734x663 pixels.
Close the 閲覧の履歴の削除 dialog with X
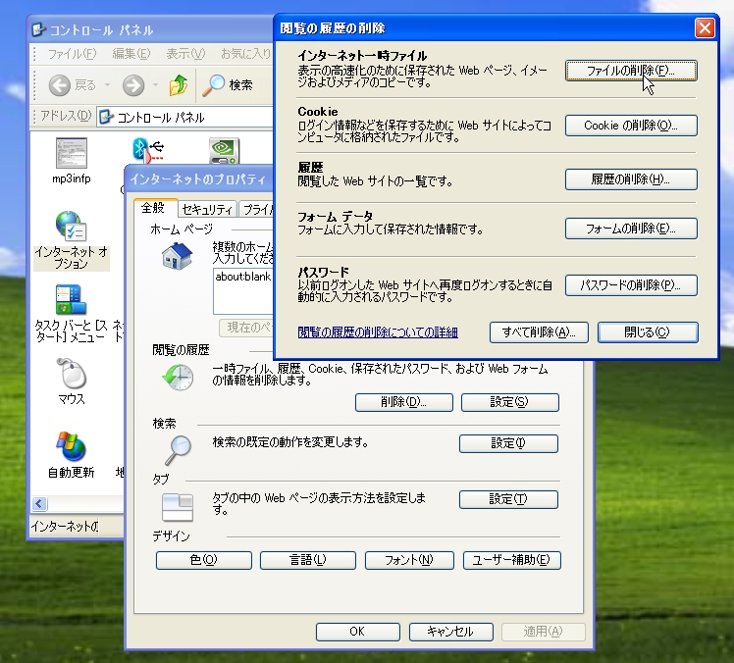(x=705, y=28)
